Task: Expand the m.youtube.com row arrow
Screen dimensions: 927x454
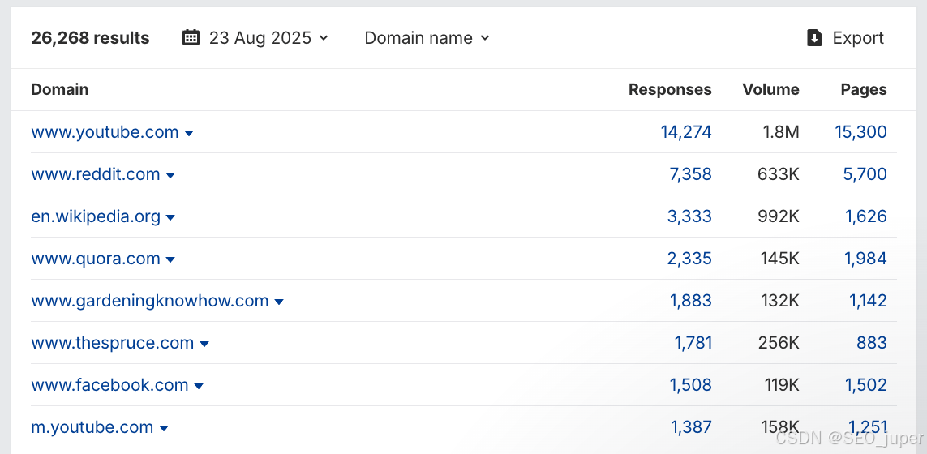Action: pos(164,428)
